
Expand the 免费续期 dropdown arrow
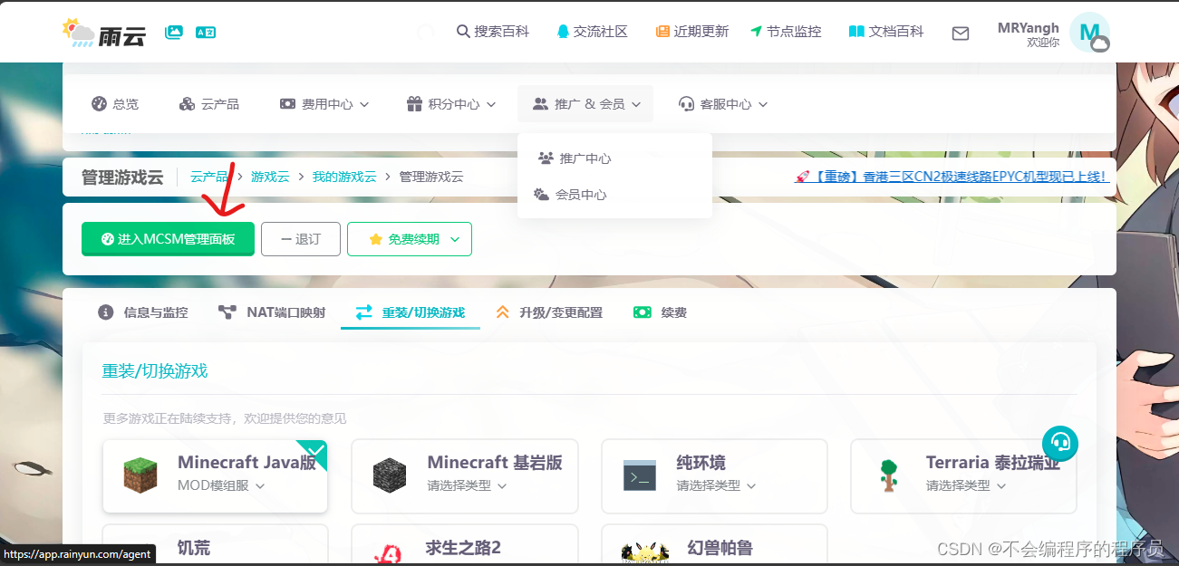coord(456,239)
